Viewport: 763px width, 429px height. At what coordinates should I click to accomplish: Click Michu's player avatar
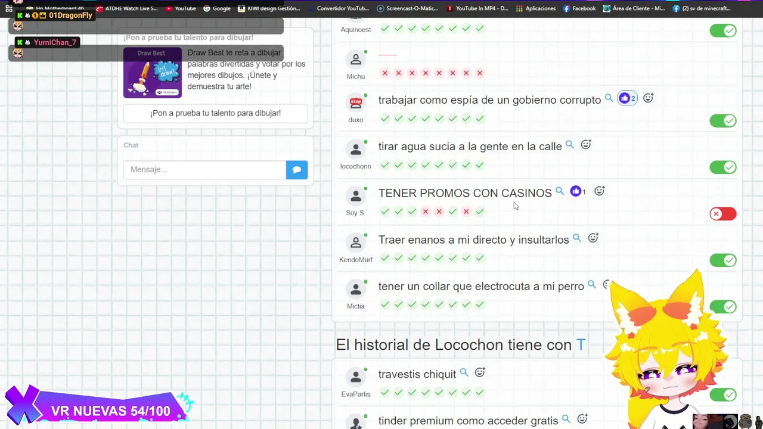(x=356, y=60)
